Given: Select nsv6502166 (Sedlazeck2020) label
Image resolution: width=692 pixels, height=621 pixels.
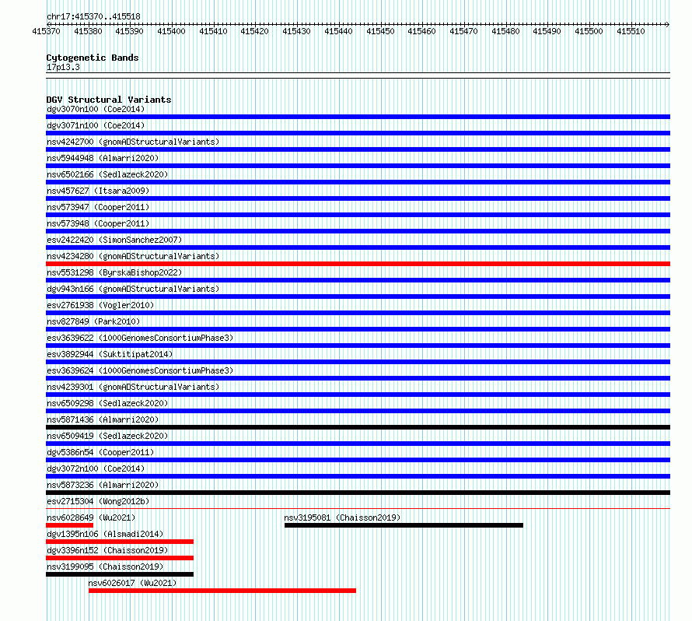Looking at the screenshot, I should 107,174.
